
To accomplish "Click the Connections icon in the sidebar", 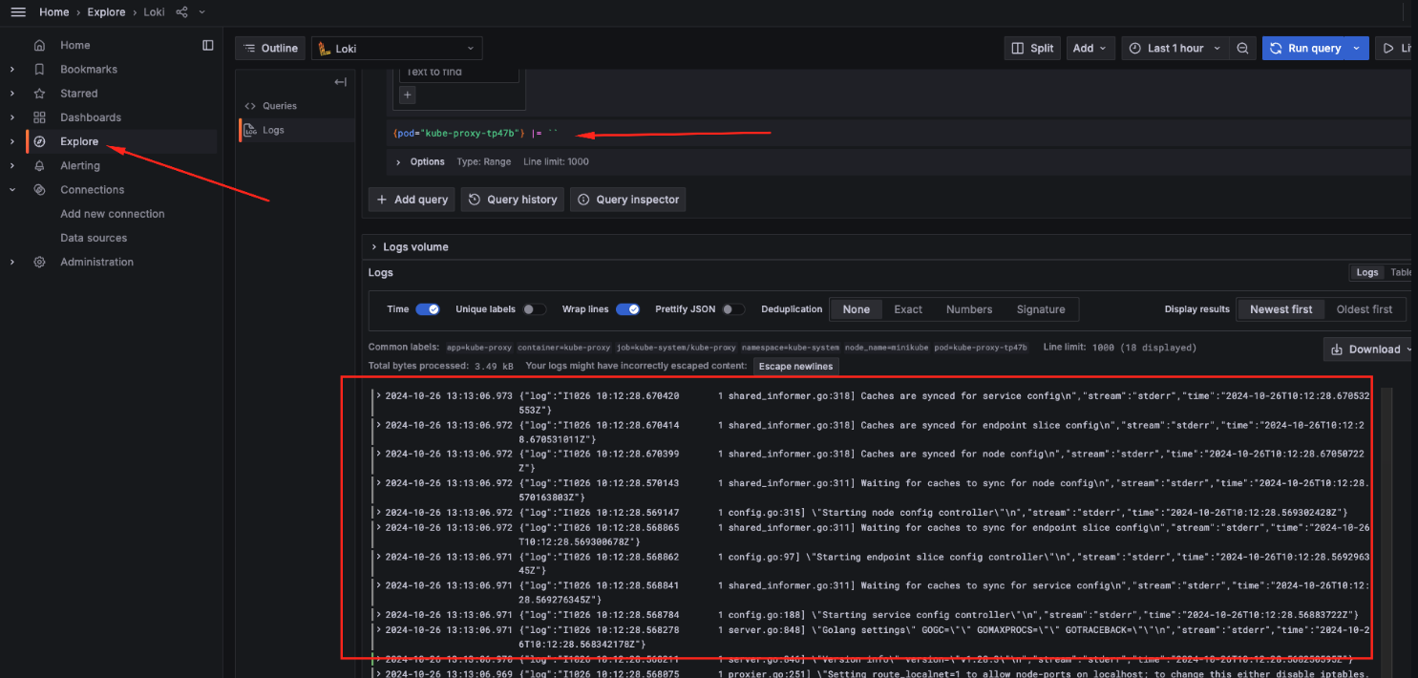I will [x=39, y=189].
